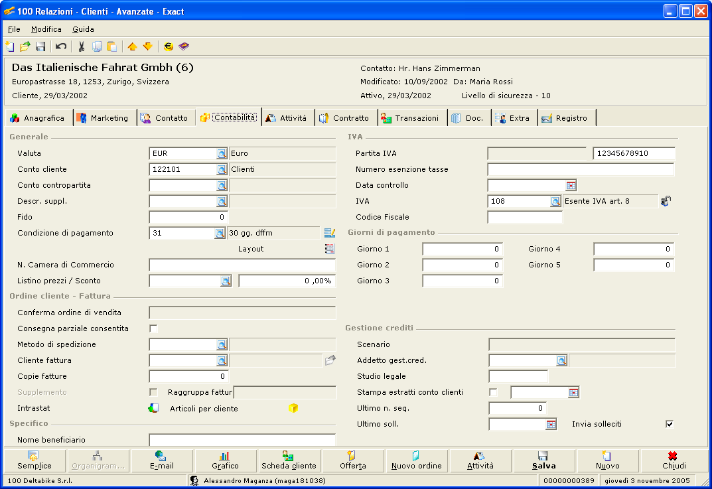This screenshot has width=712, height=489.
Task: Open the Valuta lookup for EUR
Action: point(222,153)
